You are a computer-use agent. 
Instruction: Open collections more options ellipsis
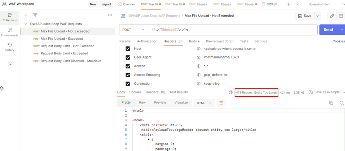point(110,15)
